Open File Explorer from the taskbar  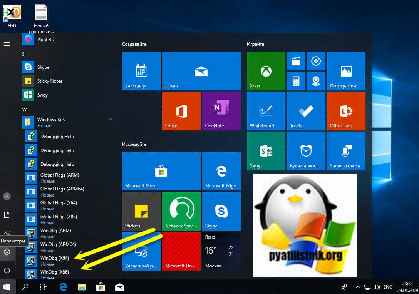click(x=82, y=287)
